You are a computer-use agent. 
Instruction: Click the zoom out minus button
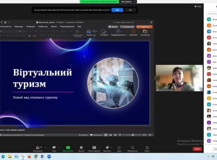coord(124,135)
